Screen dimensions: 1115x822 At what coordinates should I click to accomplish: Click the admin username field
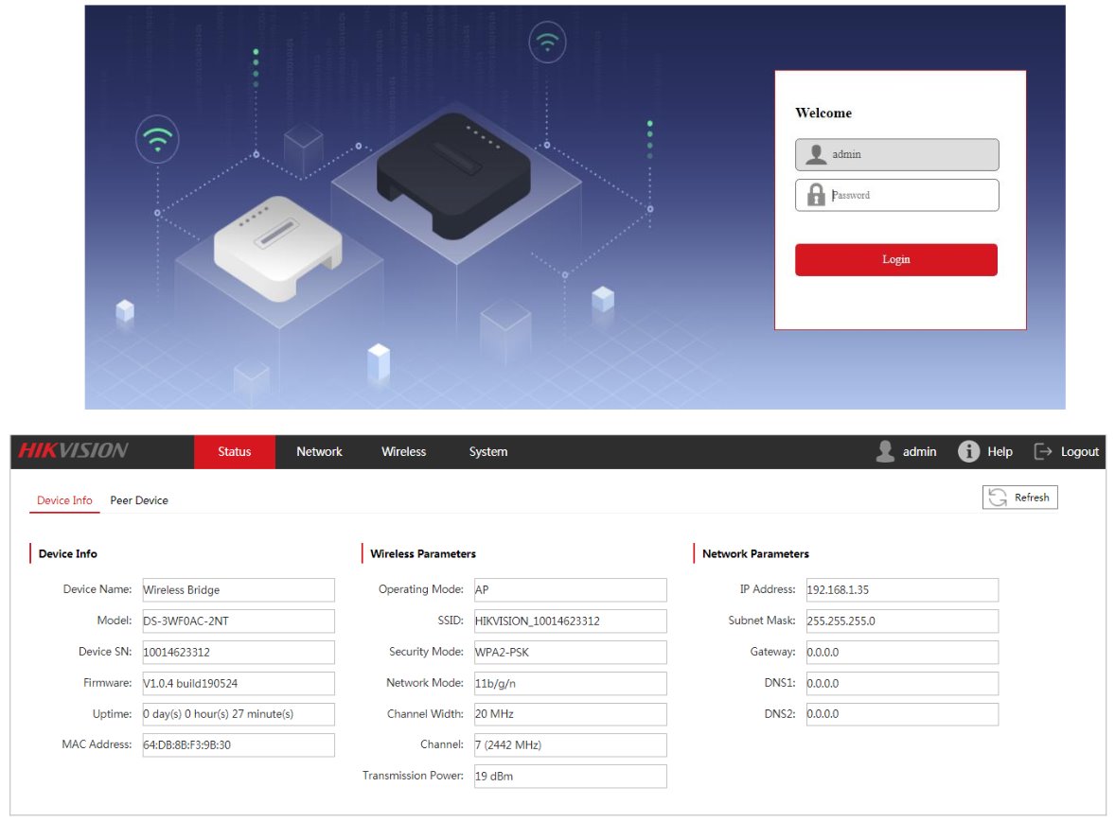[x=909, y=154]
